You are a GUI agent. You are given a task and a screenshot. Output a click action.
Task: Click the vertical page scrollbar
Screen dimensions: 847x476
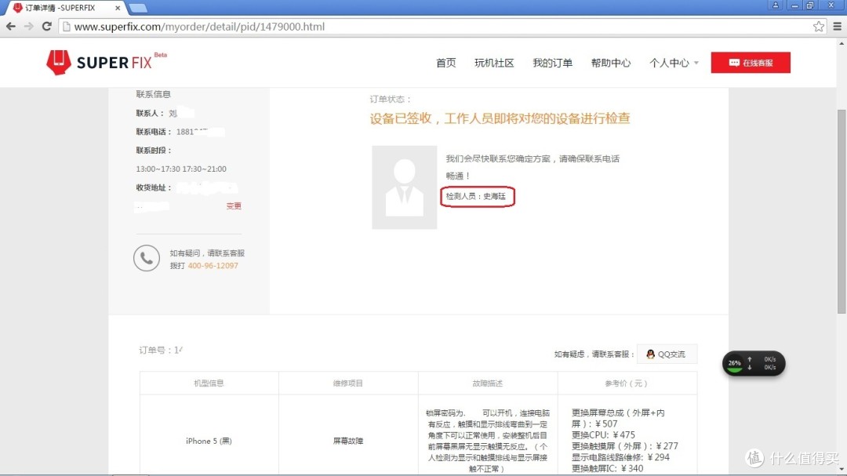[x=842, y=211]
